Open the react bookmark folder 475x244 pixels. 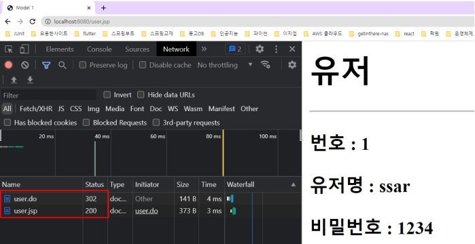tap(405, 33)
